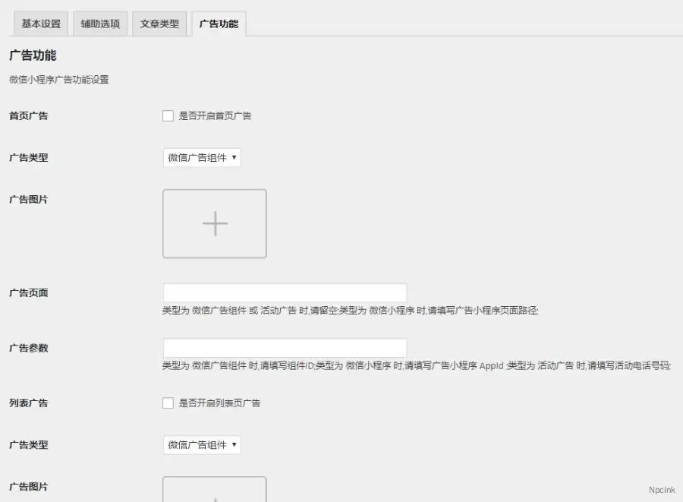Enable the 是否开启首页广告 checkbox
Image resolution: width=683 pixels, height=502 pixels.
(x=168, y=115)
